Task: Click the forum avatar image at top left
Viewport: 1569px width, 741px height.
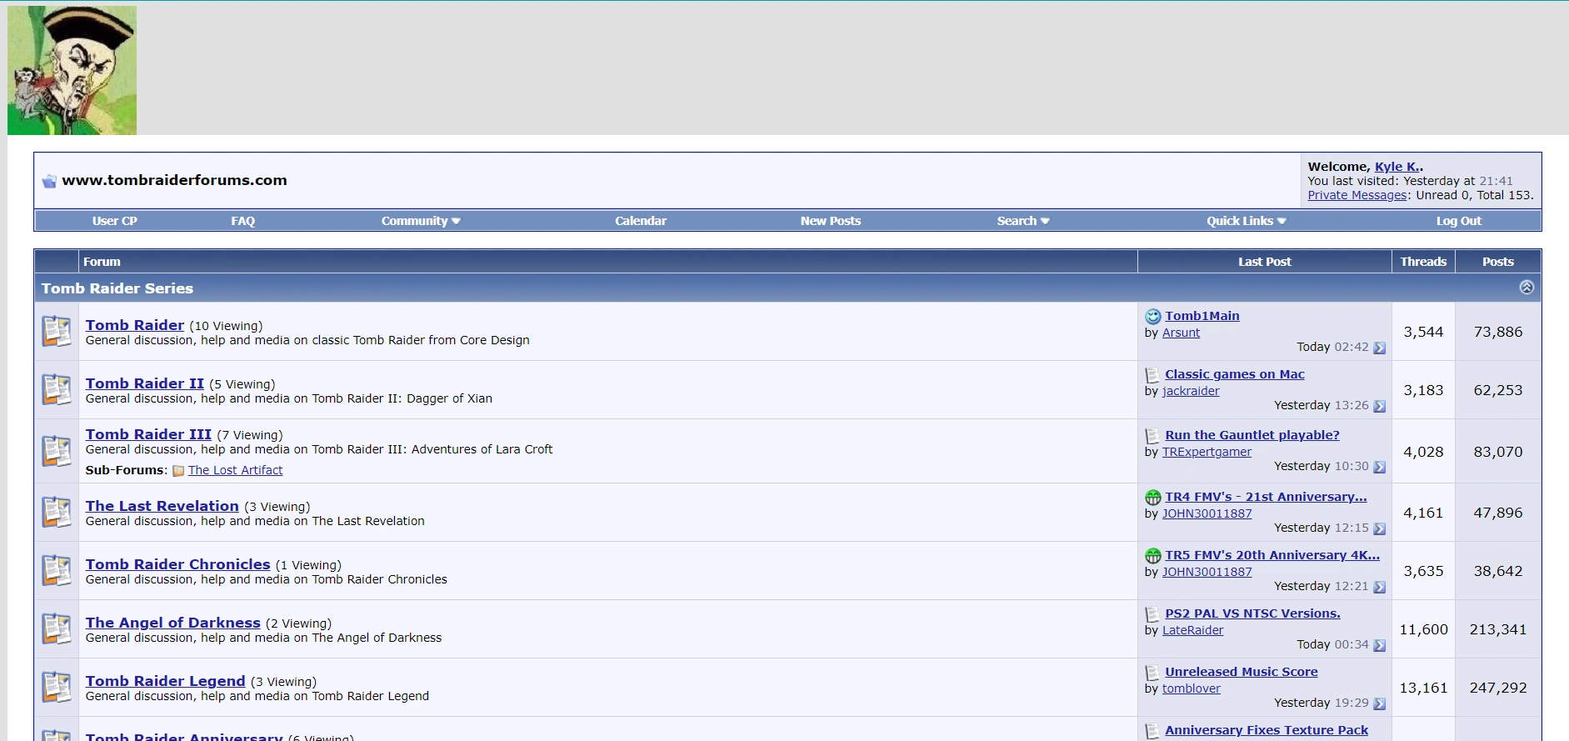Action: [72, 70]
